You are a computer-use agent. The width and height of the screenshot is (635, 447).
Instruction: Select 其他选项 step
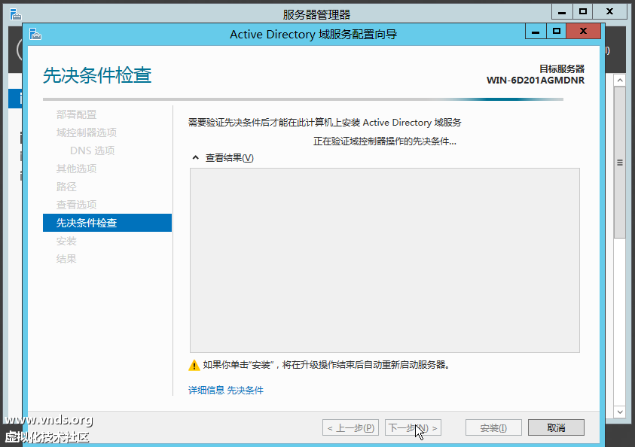76,169
